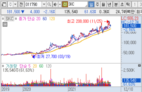Viewport: 142px width, 92px height.
Task: Expand the stock code history dropdown
Action: 44,4
